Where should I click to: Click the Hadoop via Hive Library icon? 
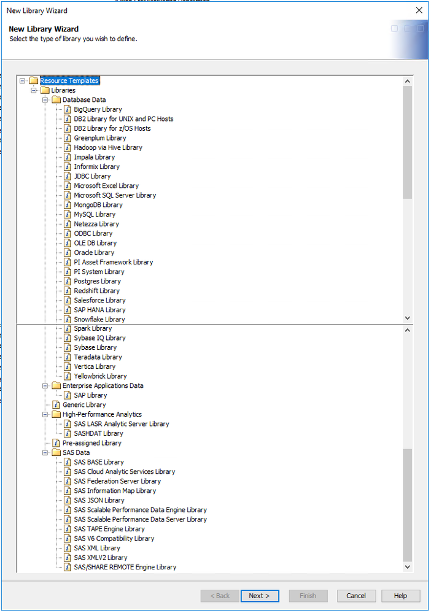(68, 147)
